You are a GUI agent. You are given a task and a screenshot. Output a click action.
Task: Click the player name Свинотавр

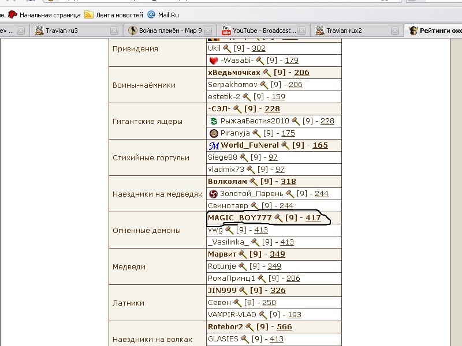(x=228, y=206)
